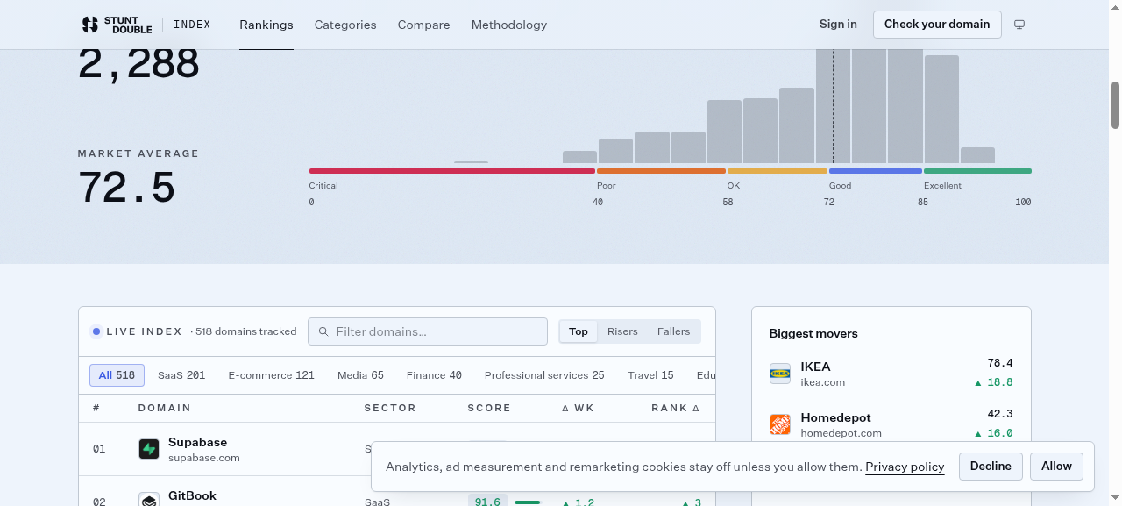Screen dimensions: 1122x506
Task: Sort by the Δ WK column header
Action: [x=578, y=408]
